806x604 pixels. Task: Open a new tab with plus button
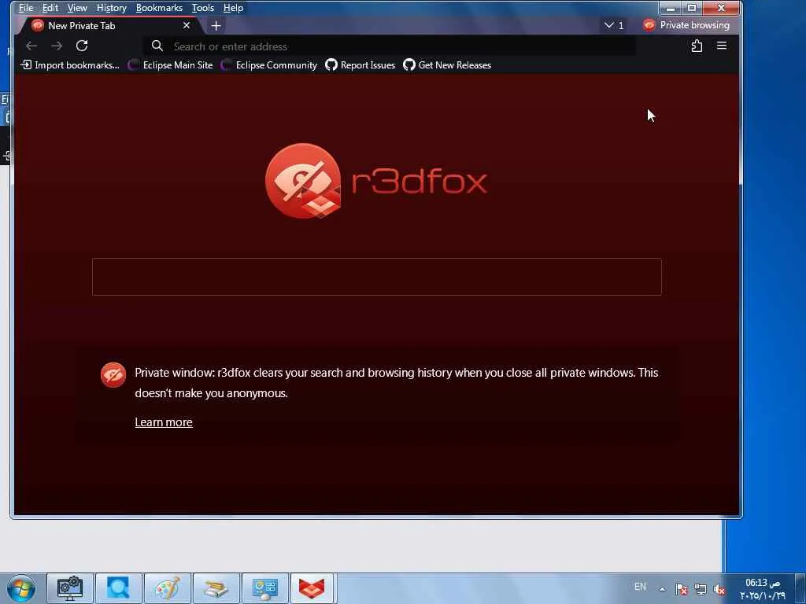click(216, 25)
